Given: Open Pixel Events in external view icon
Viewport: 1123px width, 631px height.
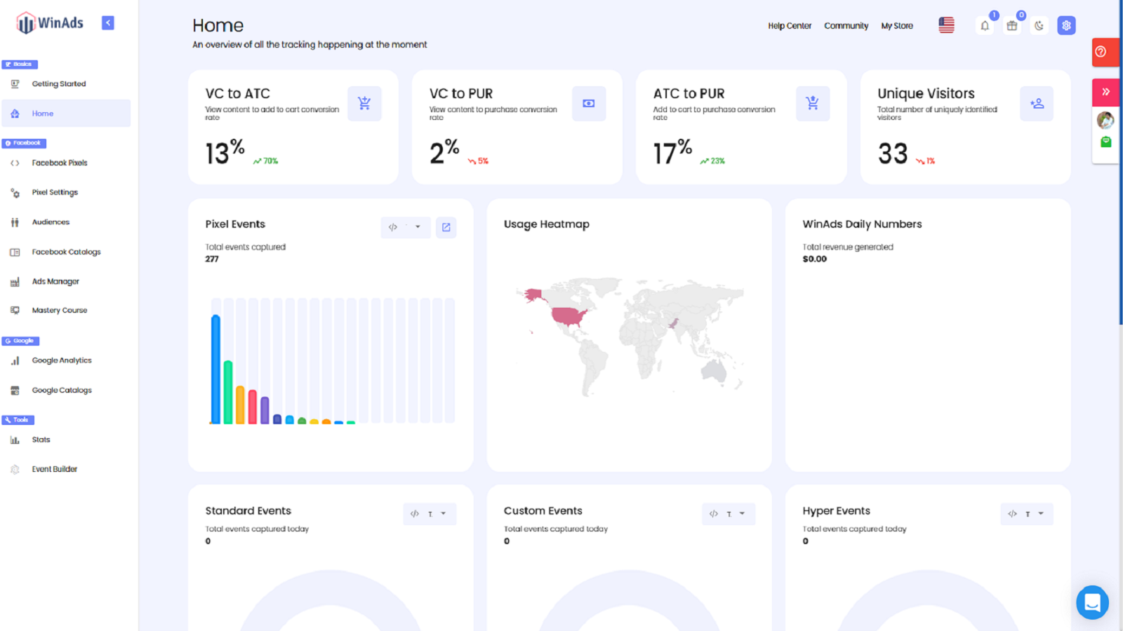Looking at the screenshot, I should coord(446,227).
